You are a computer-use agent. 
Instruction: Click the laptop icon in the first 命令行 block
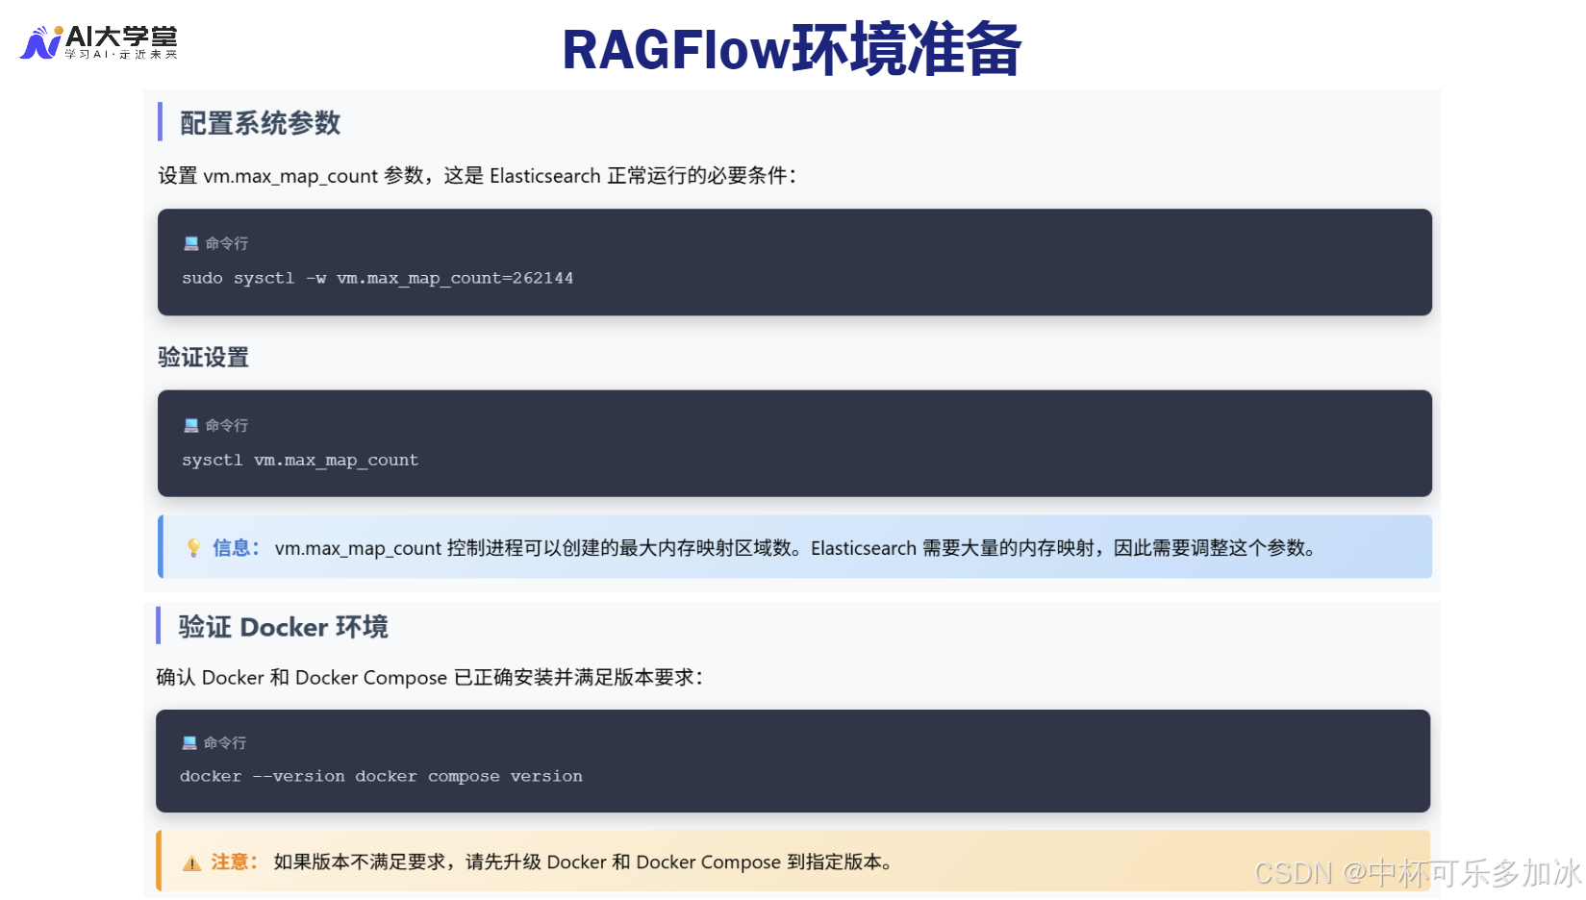[x=189, y=242]
